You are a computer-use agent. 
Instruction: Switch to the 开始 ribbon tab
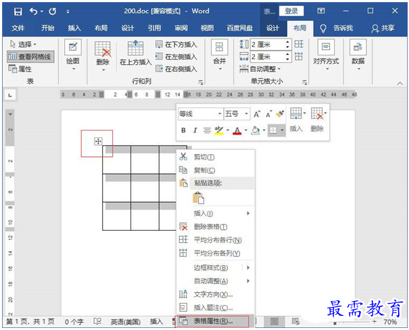[x=47, y=28]
